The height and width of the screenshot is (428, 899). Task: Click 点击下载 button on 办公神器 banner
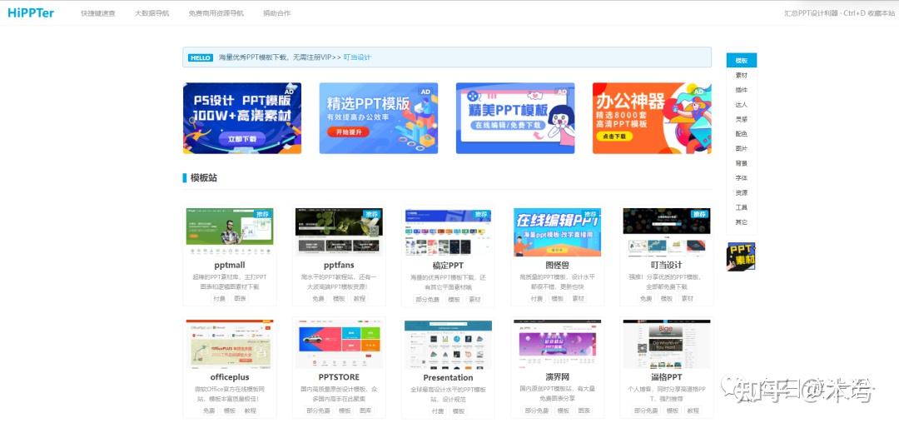[x=614, y=137]
